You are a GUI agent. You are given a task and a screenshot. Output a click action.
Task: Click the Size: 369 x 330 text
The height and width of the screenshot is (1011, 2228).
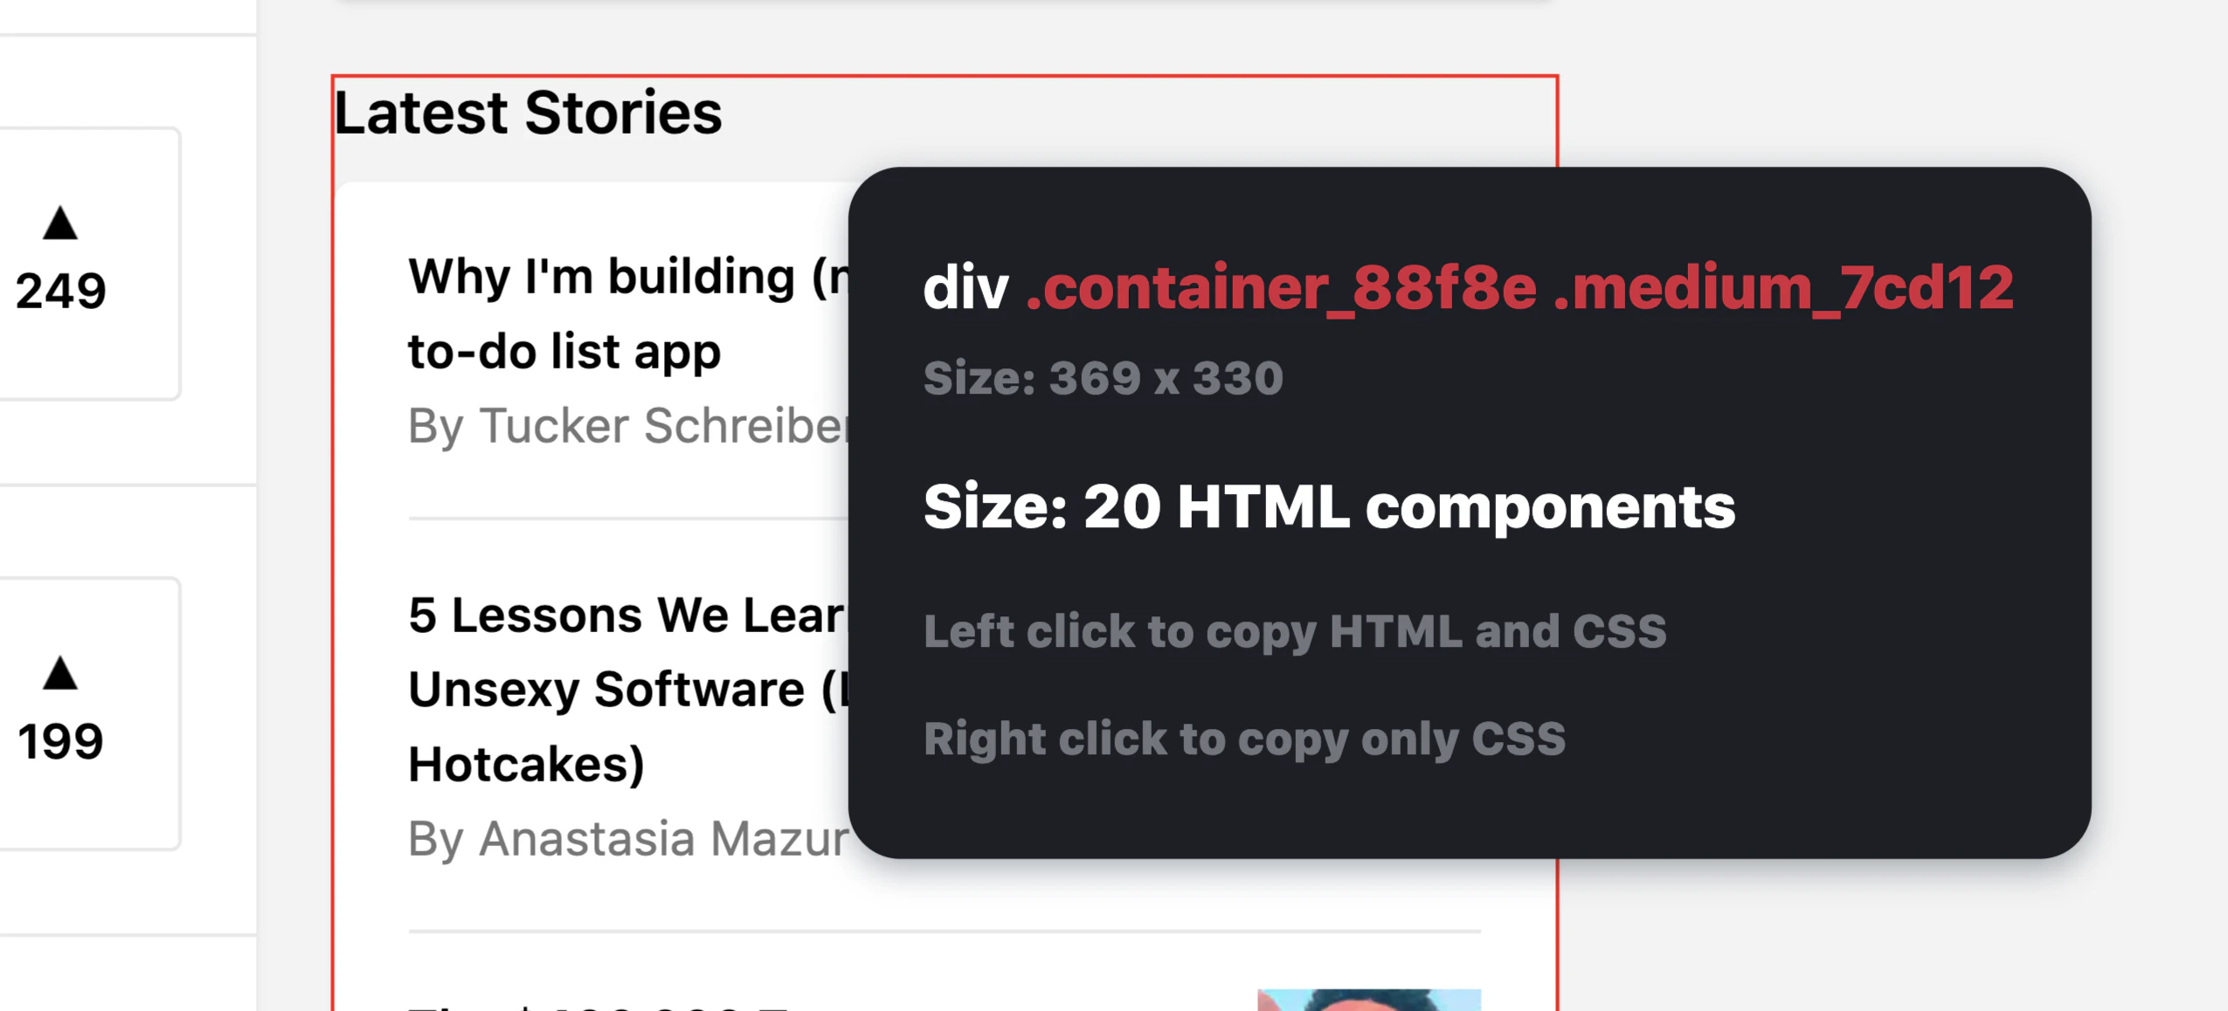[x=1103, y=377]
